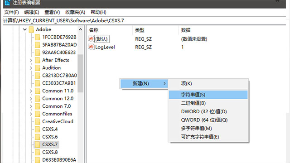290x163 pixels.
Task: Expand the After Effects key
Action: [31, 60]
